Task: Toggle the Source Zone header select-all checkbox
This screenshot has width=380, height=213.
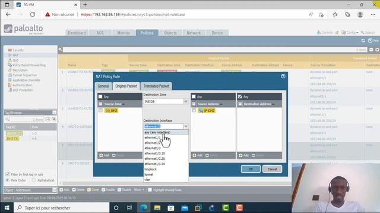Action: [100, 104]
